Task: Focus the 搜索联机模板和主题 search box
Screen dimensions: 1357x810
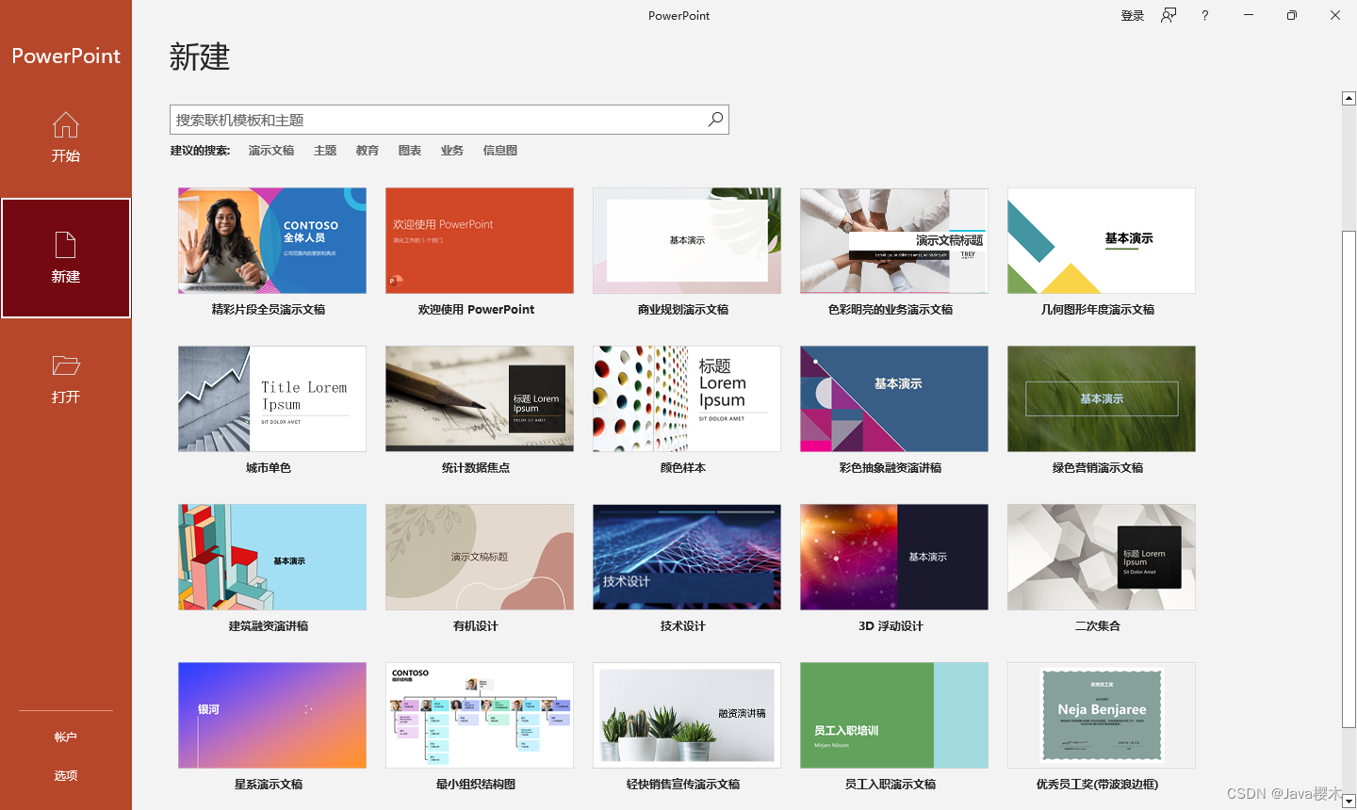Action: coord(450,120)
